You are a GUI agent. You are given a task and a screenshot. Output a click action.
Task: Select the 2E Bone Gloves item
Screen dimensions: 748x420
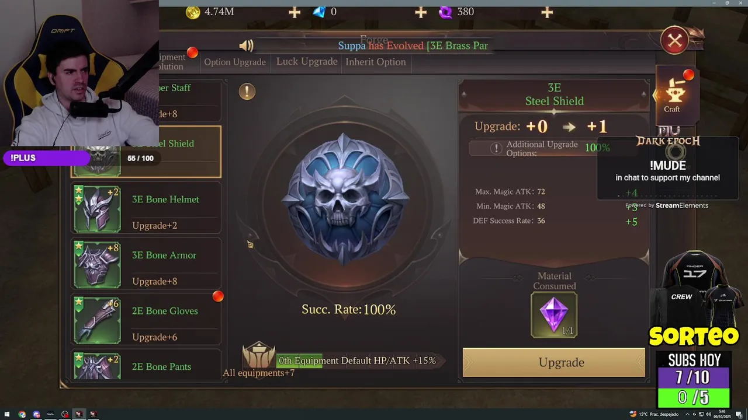[146, 320]
